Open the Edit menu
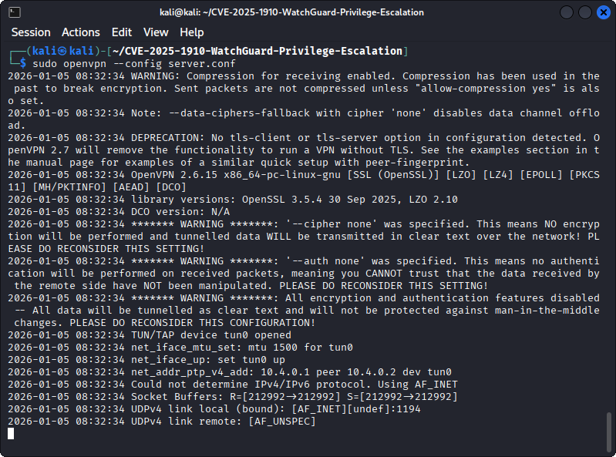616x457 pixels. (x=121, y=32)
